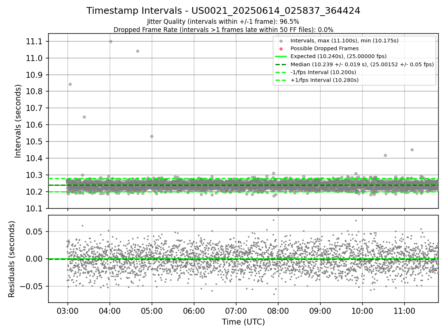Click the 'Jitter Quality' 96.5% subtitle line
The image size is (447, 335).
pyautogui.click(x=223, y=22)
